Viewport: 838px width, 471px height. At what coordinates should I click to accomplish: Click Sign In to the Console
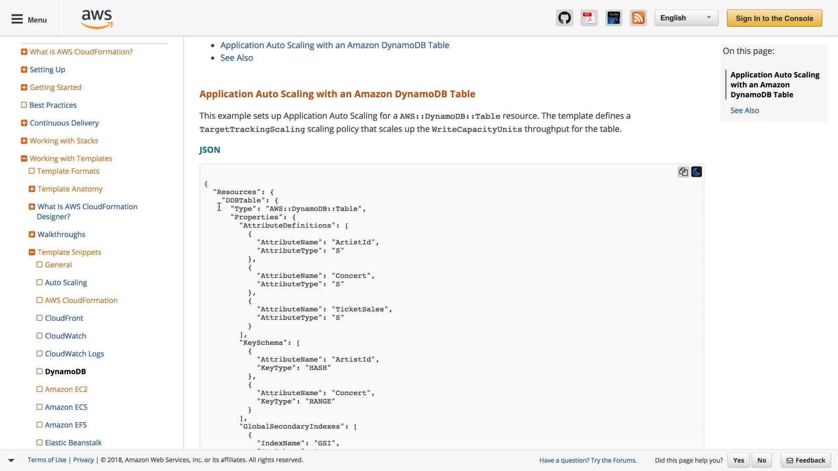[x=774, y=18]
